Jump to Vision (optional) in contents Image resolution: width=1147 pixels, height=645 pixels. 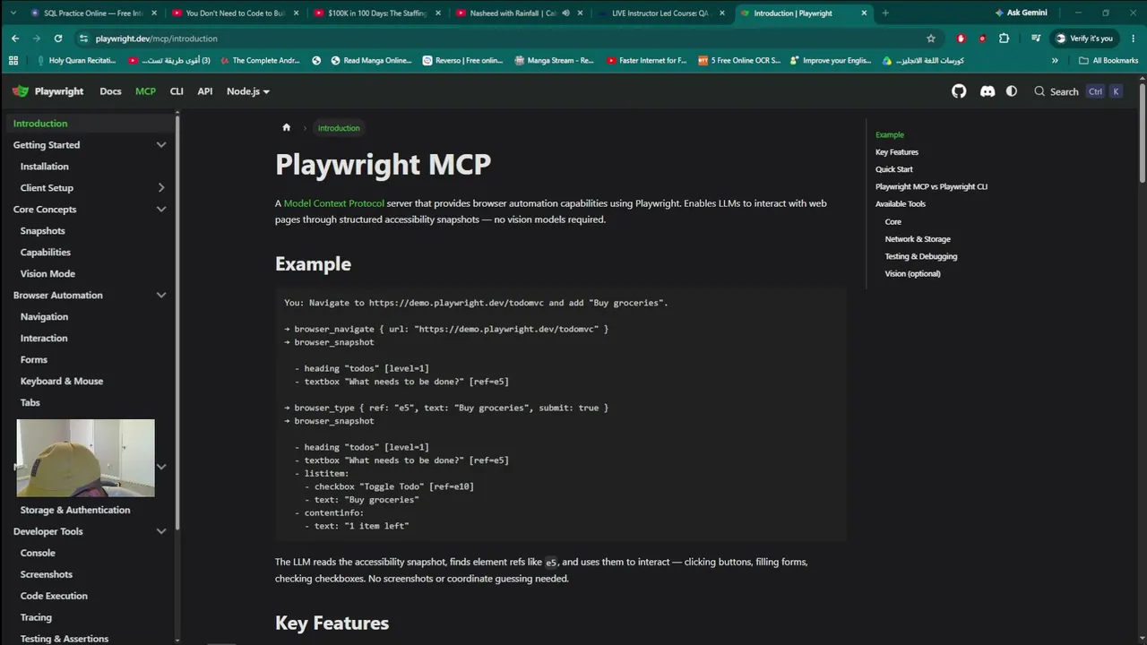tap(912, 274)
